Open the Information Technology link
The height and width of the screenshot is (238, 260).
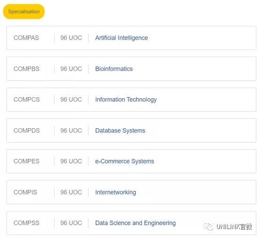tap(126, 99)
